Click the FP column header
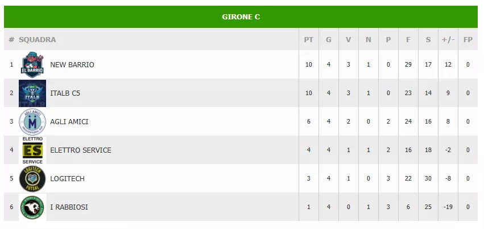 tap(468, 40)
